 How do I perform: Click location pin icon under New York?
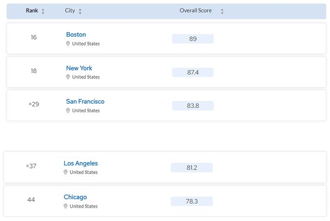click(x=68, y=77)
